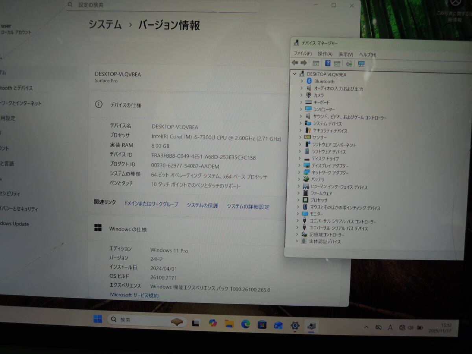
Task: Click the 検索 box on the taskbar
Action: tap(147, 320)
